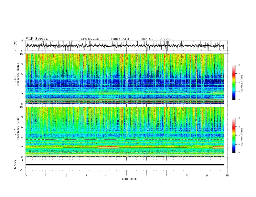This screenshot has width=256, height=197.
Task: Click inside the ch.1 spectrogram panel
Action: click(125, 79)
